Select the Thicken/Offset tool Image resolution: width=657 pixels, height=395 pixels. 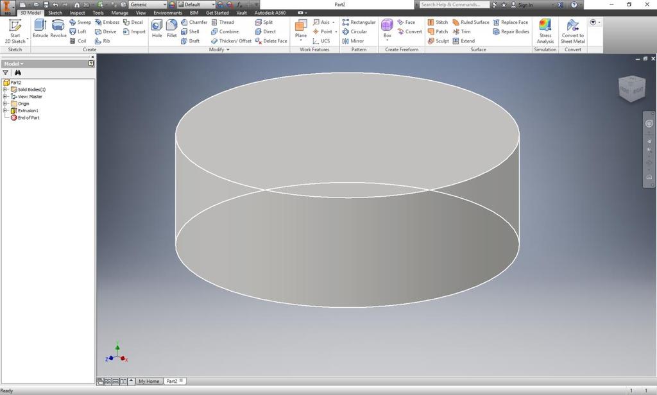click(x=231, y=41)
